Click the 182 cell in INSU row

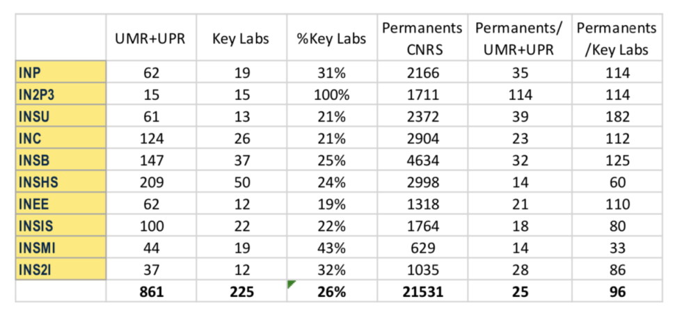(x=617, y=116)
